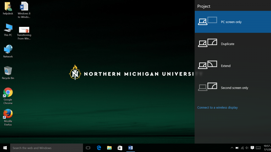Open the Google Chrome desktop shortcut
The image size is (271, 152).
pyautogui.click(x=8, y=93)
